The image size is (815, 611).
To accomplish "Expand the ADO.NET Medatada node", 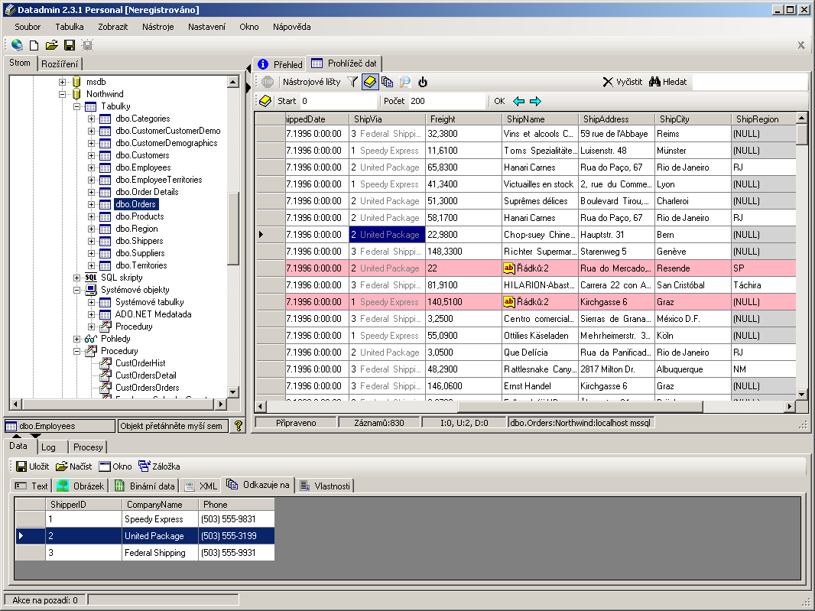I will (x=91, y=314).
